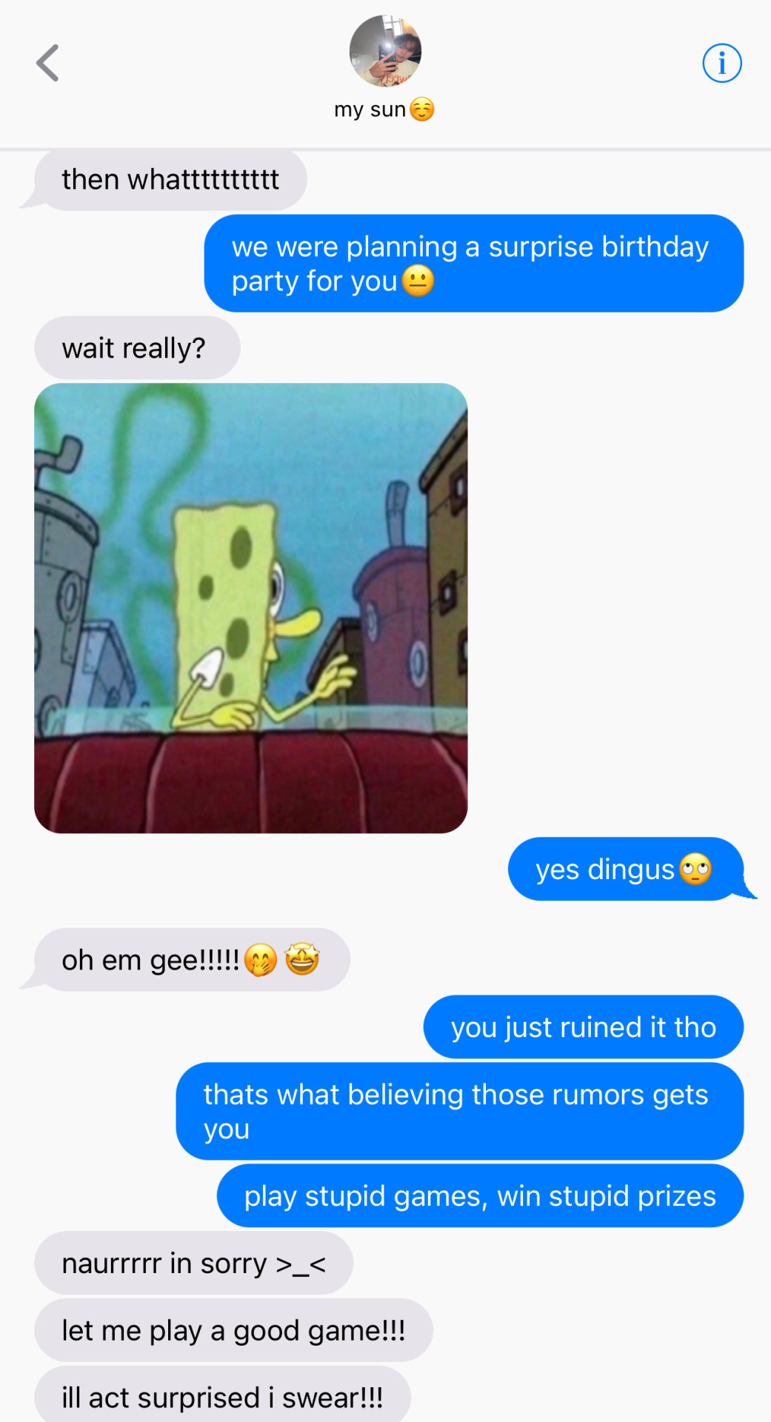
Task: Open the SpongeBob image message
Action: [251, 608]
